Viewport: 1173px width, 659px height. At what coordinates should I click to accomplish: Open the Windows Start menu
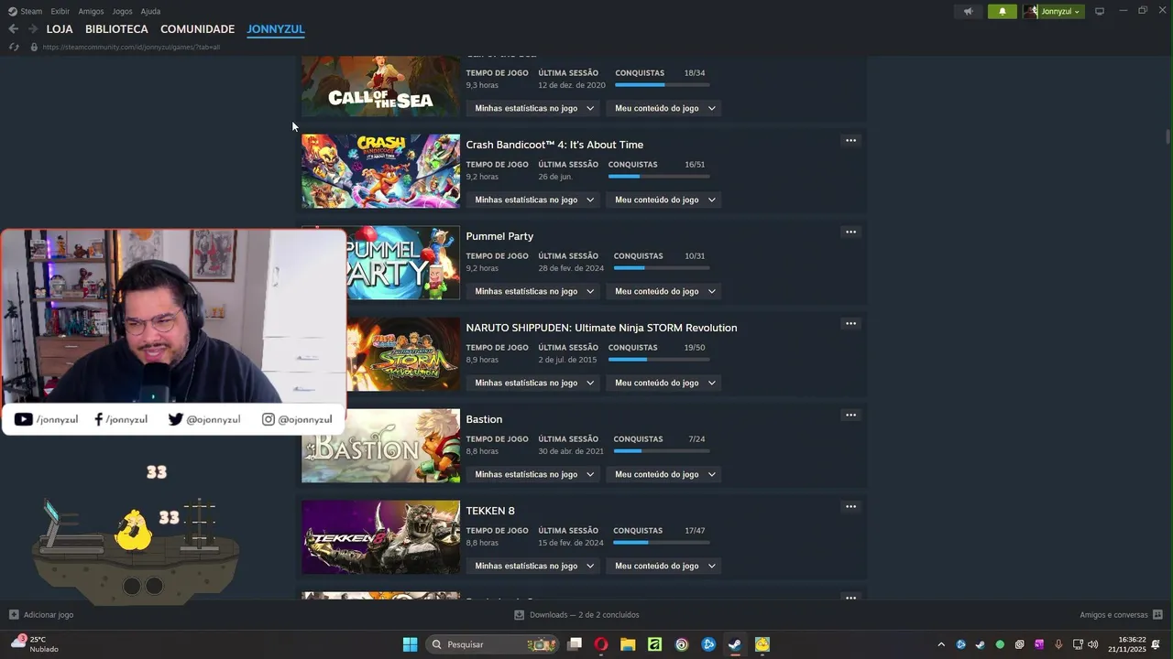pyautogui.click(x=411, y=644)
